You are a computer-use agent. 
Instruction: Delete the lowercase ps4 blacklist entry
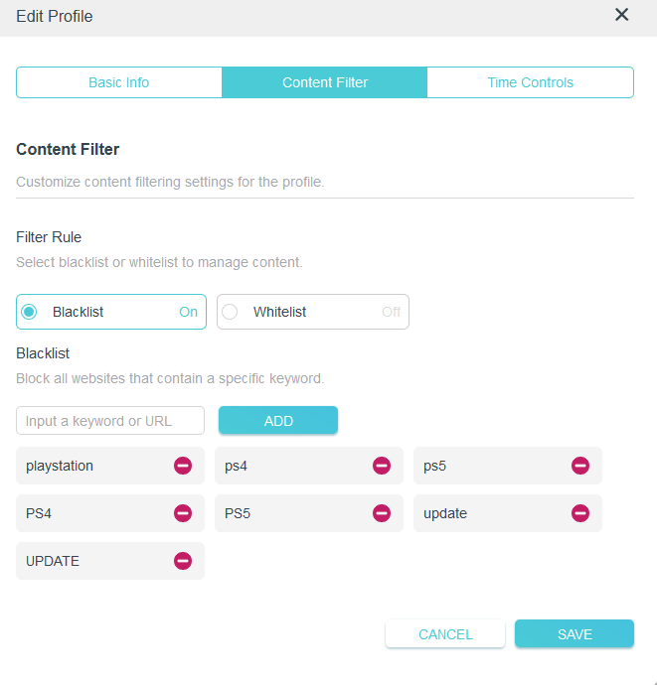[x=382, y=466]
